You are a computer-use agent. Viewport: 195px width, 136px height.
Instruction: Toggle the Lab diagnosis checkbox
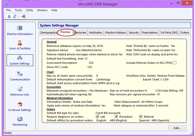[97, 116]
